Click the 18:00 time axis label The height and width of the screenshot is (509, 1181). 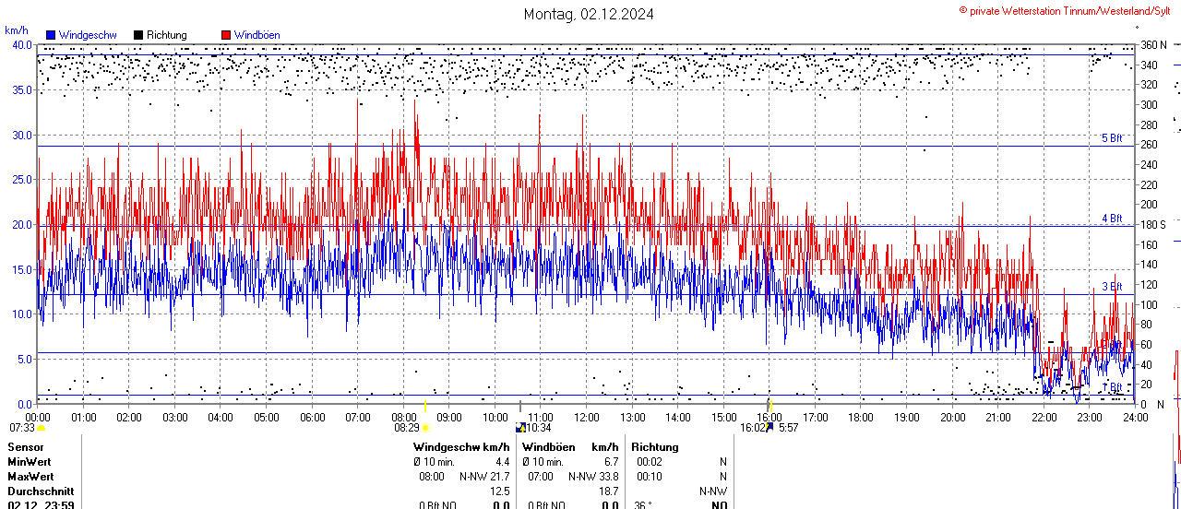[861, 418]
